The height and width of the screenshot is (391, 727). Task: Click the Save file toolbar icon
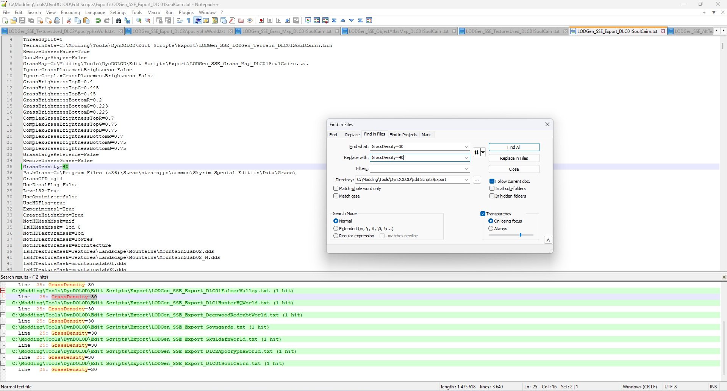click(22, 20)
